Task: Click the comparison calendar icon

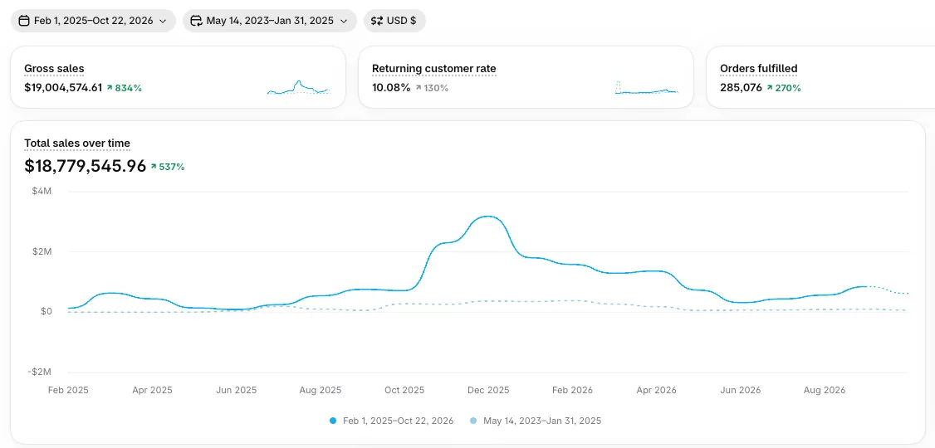Action: point(196,21)
